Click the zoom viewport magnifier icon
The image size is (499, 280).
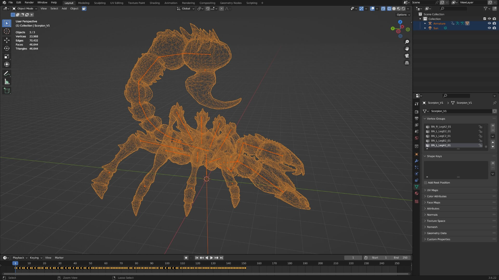pos(407,42)
